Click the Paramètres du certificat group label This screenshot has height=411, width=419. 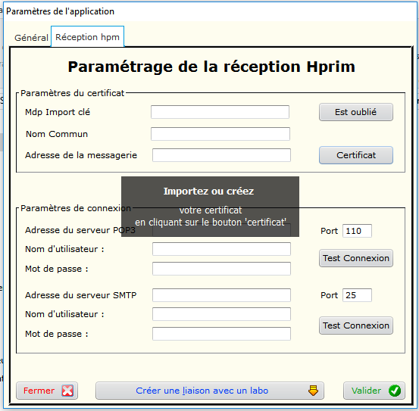point(72,93)
